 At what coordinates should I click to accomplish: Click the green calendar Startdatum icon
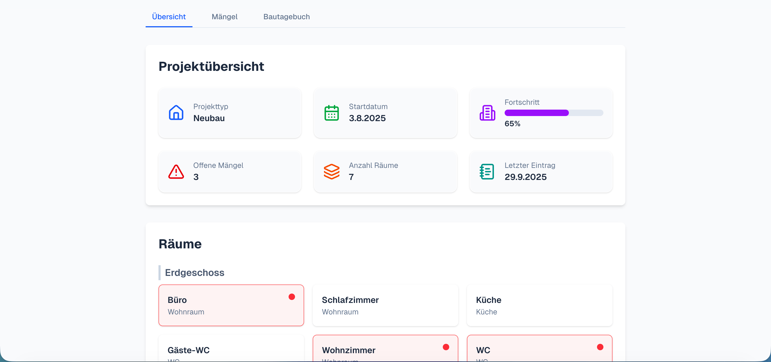331,113
